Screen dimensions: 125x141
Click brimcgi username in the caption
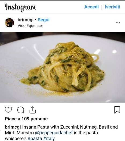(x=13, y=127)
